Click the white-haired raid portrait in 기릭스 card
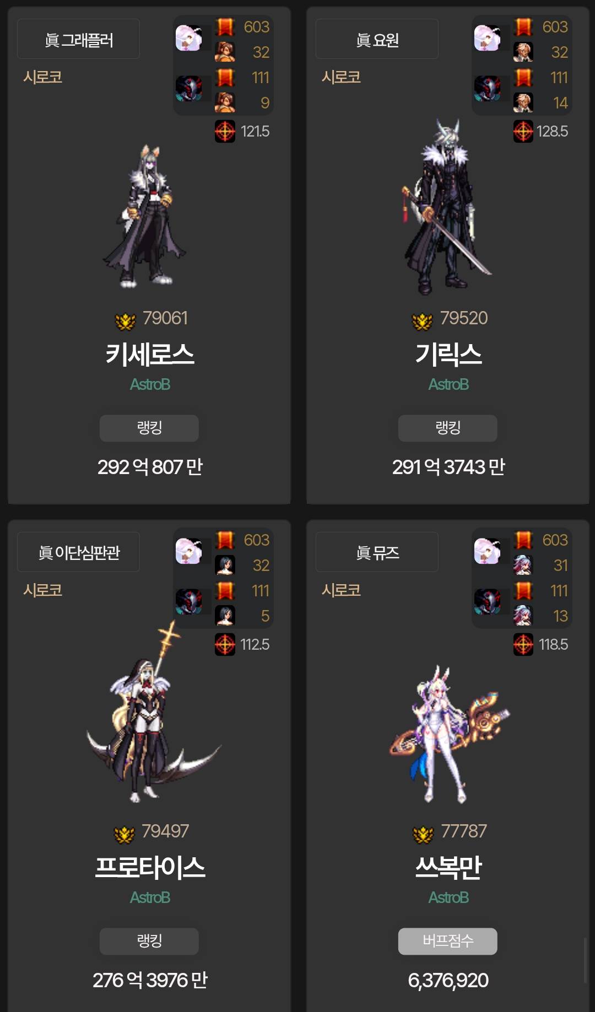Viewport: 595px width, 1012px height. click(488, 38)
